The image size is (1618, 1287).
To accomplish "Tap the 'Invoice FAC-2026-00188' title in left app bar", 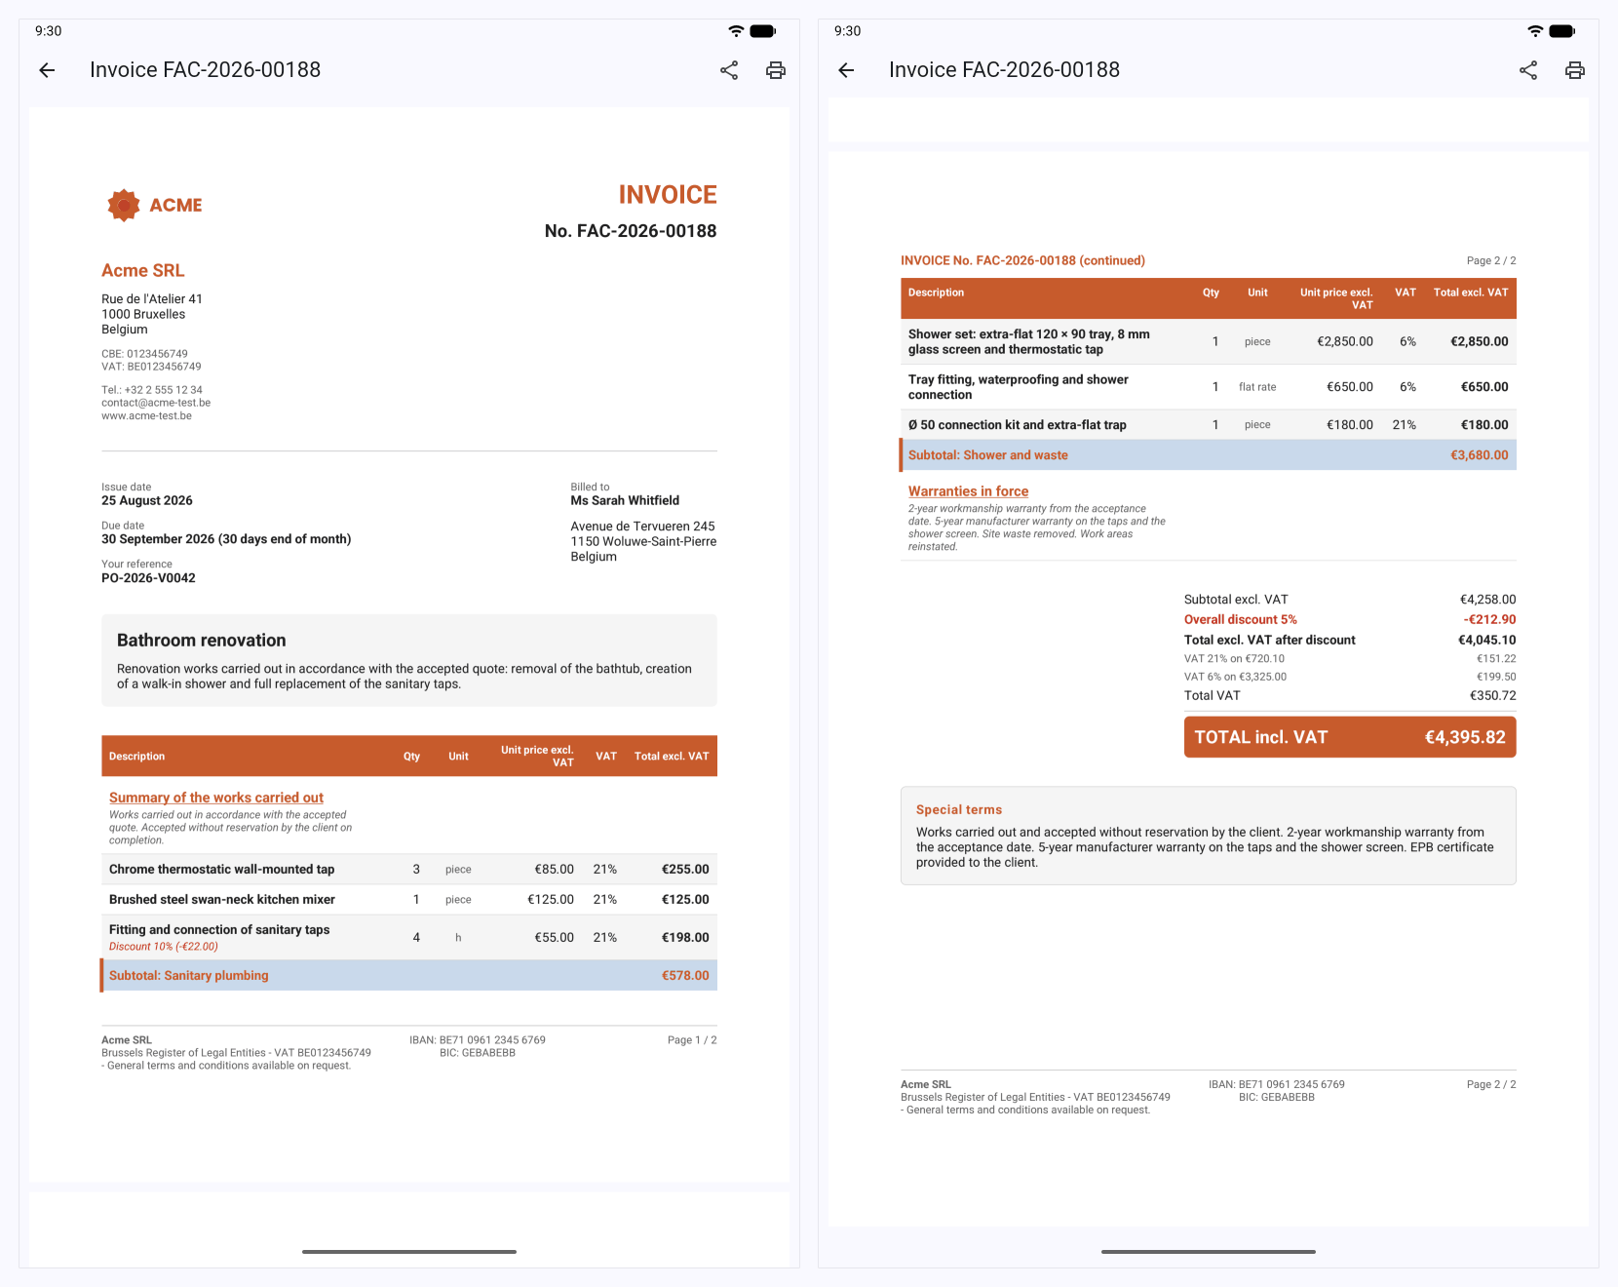I will tap(206, 70).
